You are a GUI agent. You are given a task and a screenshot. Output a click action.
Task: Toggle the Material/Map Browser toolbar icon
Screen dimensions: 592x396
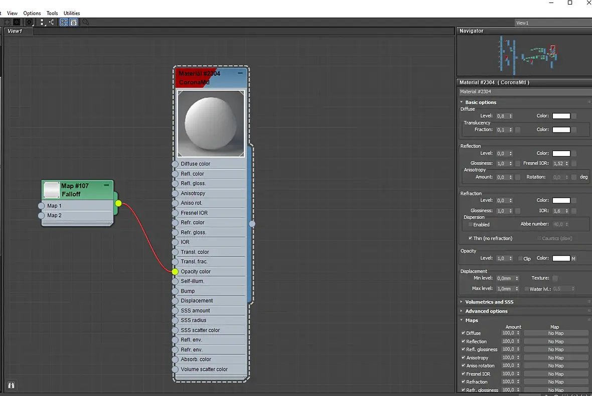tap(64, 22)
